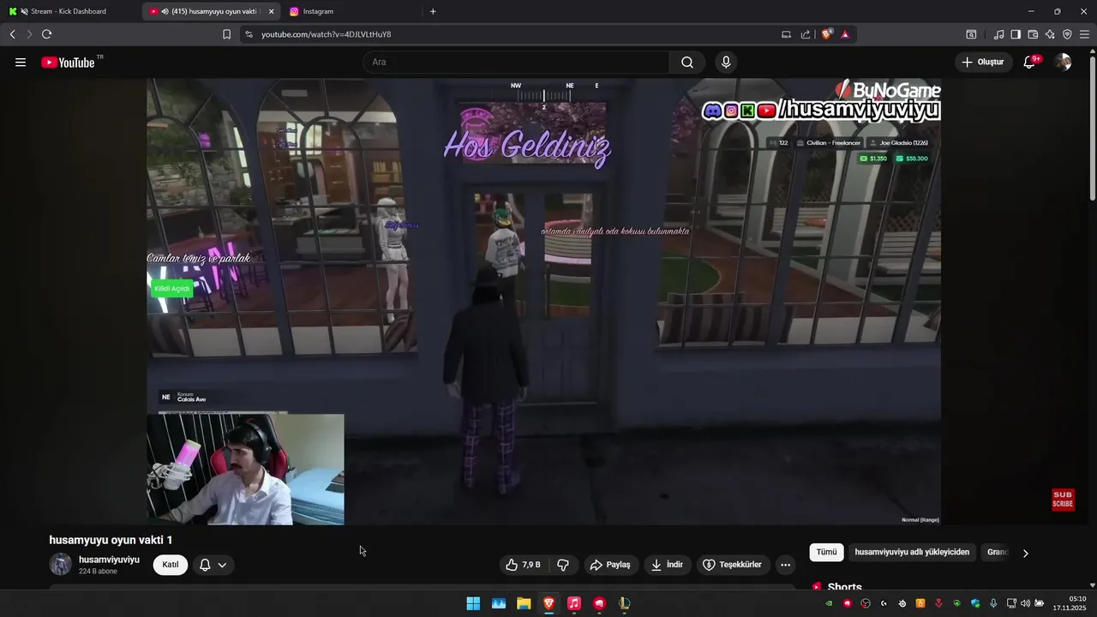Click the Oluştur create button
Screen dimensions: 1097x617
[982, 63]
